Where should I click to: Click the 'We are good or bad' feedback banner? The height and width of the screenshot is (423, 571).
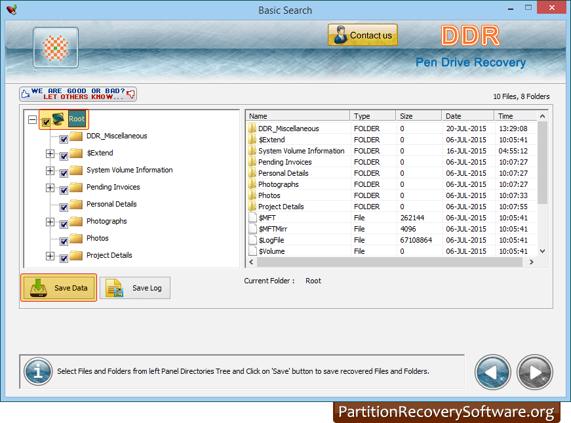coord(78,94)
